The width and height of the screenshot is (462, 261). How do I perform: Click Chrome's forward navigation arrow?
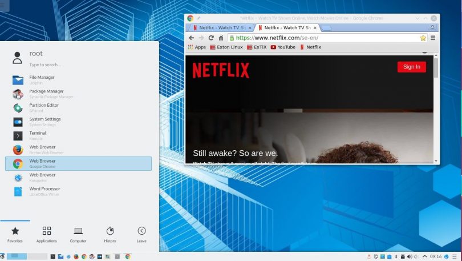click(201, 38)
